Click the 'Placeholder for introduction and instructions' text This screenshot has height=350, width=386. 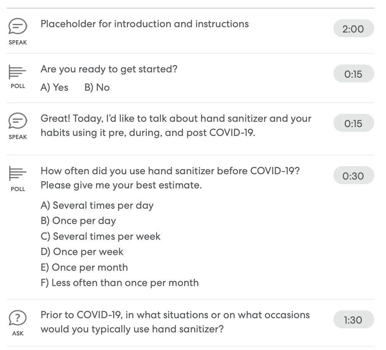pos(145,24)
